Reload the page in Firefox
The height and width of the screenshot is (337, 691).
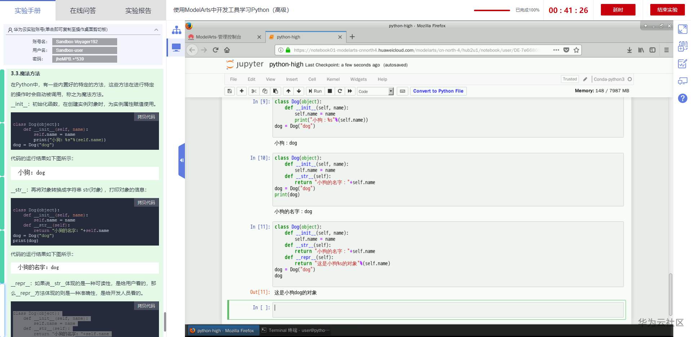[216, 50]
